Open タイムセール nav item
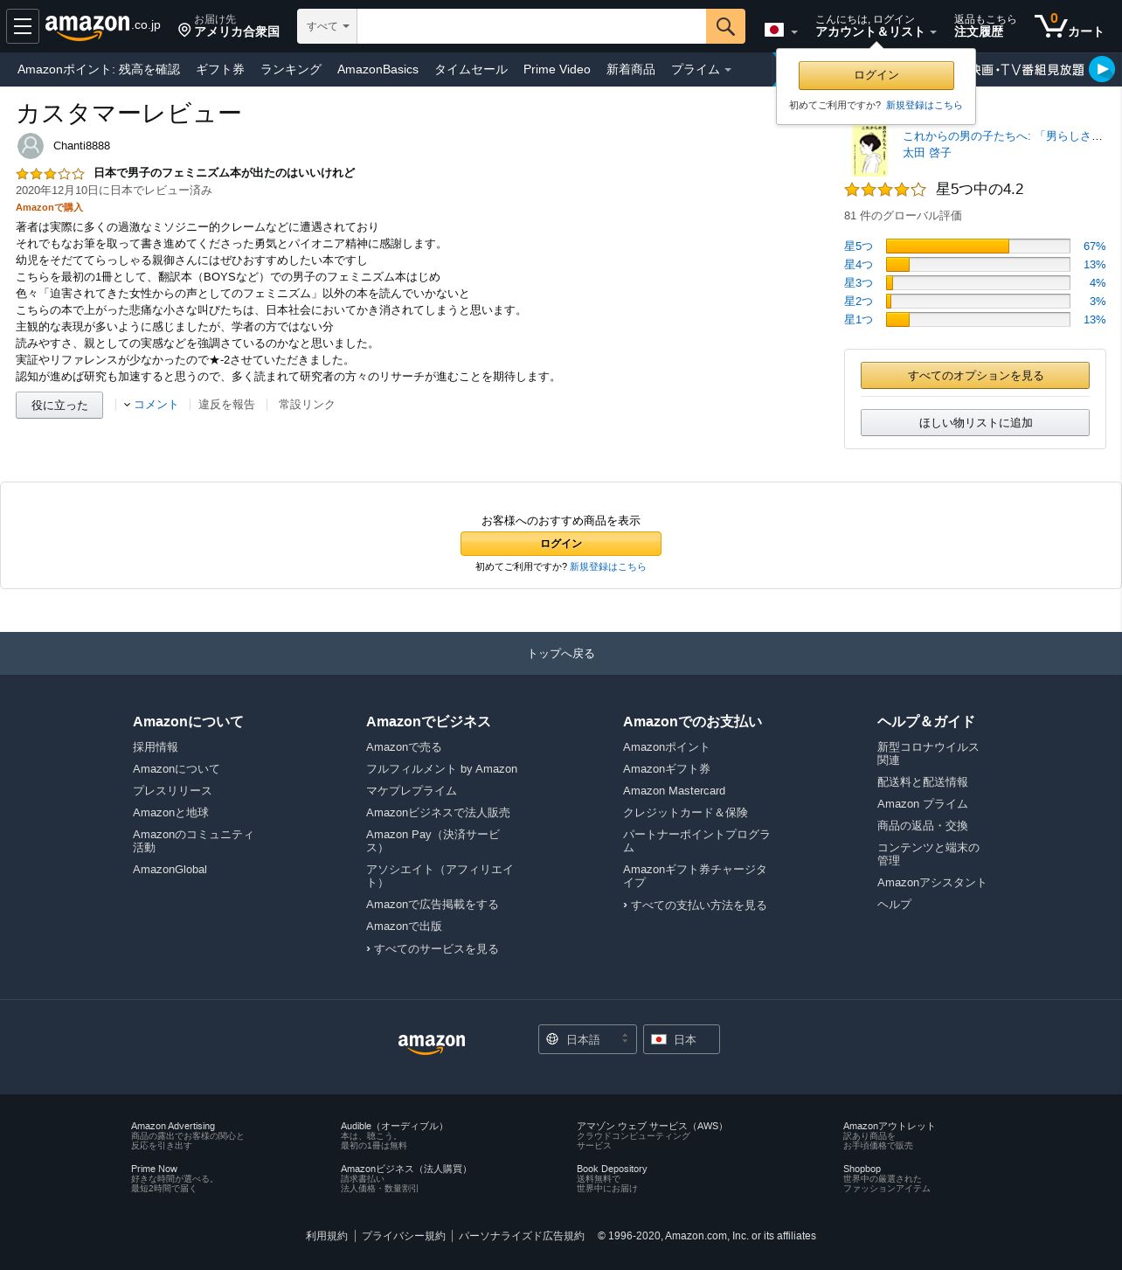This screenshot has width=1122, height=1270. [471, 69]
